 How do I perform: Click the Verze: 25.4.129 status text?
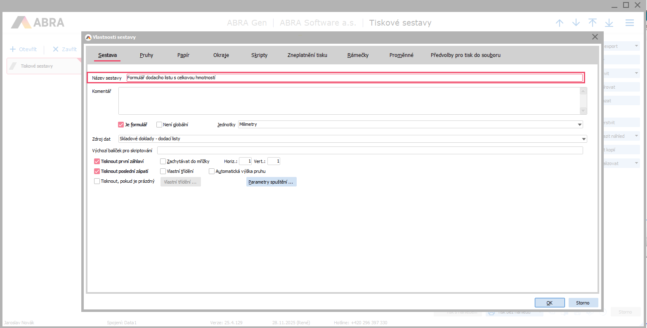point(227,323)
